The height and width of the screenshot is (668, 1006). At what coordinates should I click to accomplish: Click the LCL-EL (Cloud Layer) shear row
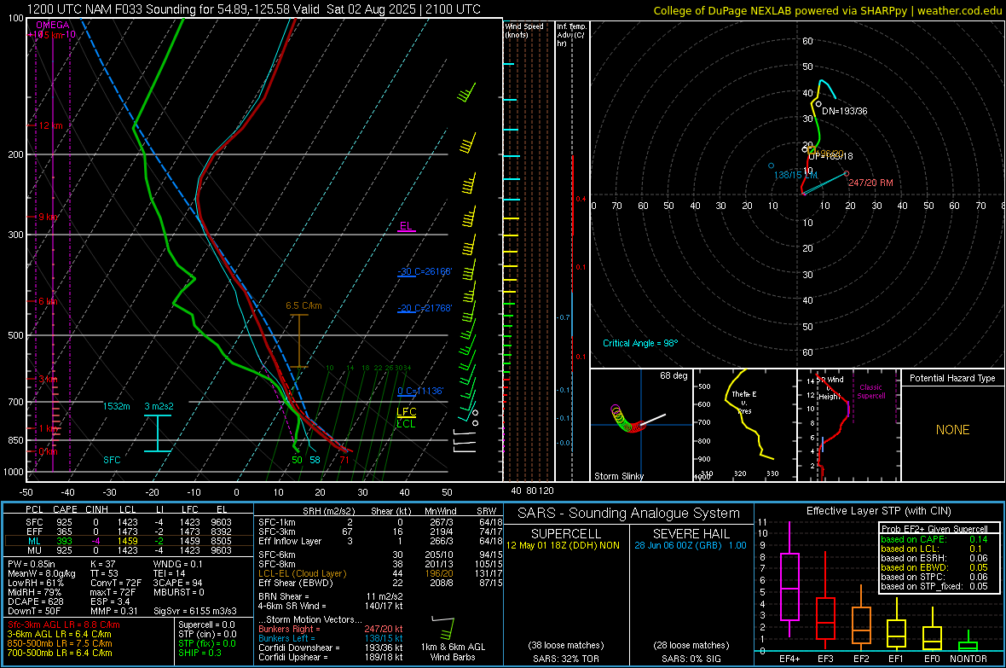pos(380,573)
